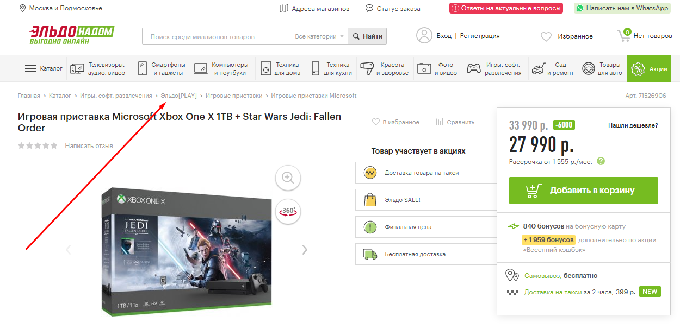This screenshot has width=680, height=329.
Task: Open Товары для авто category
Action: coord(602,68)
